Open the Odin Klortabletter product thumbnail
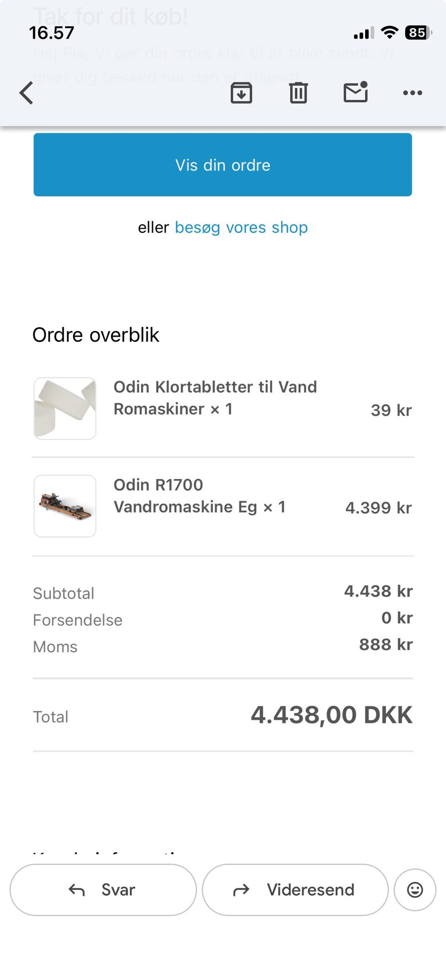 click(x=65, y=408)
